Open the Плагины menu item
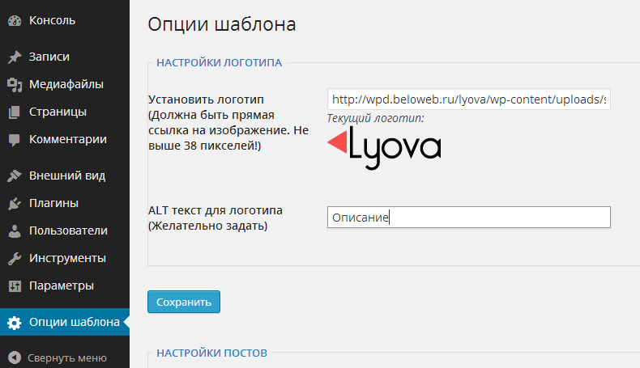This screenshot has height=368, width=640. [x=53, y=203]
